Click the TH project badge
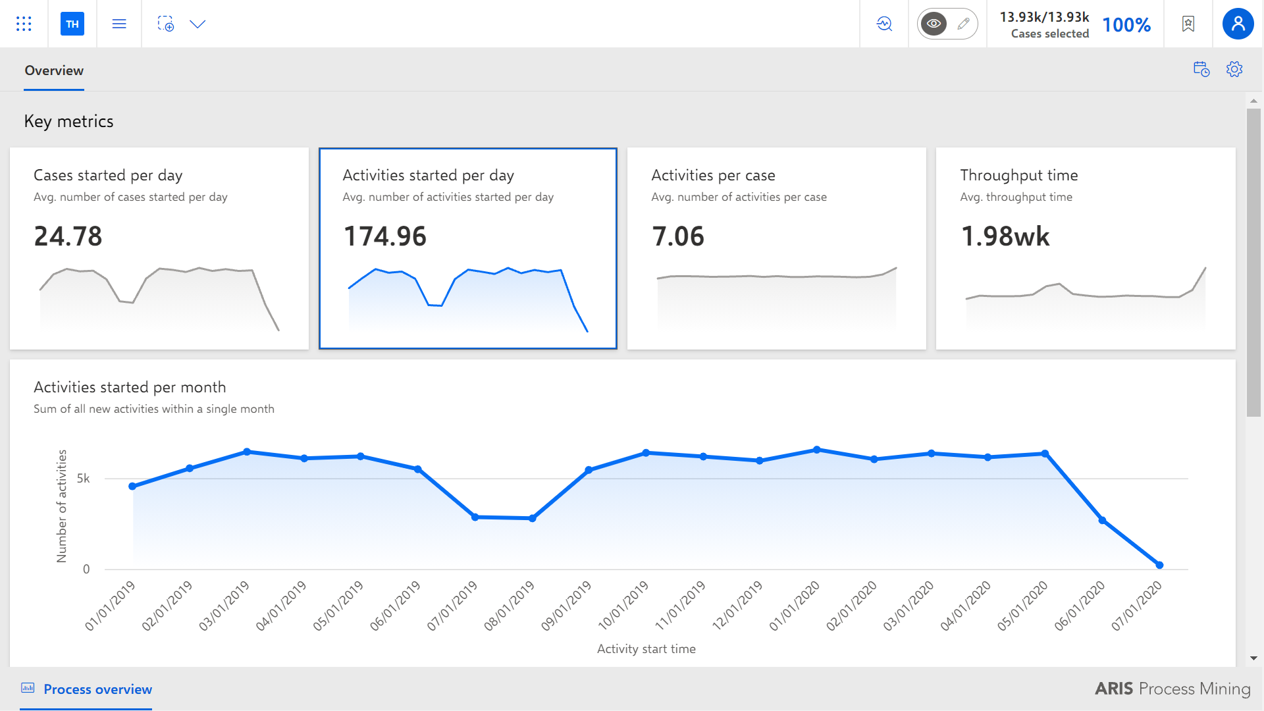Image resolution: width=1264 pixels, height=711 pixels. [x=72, y=24]
